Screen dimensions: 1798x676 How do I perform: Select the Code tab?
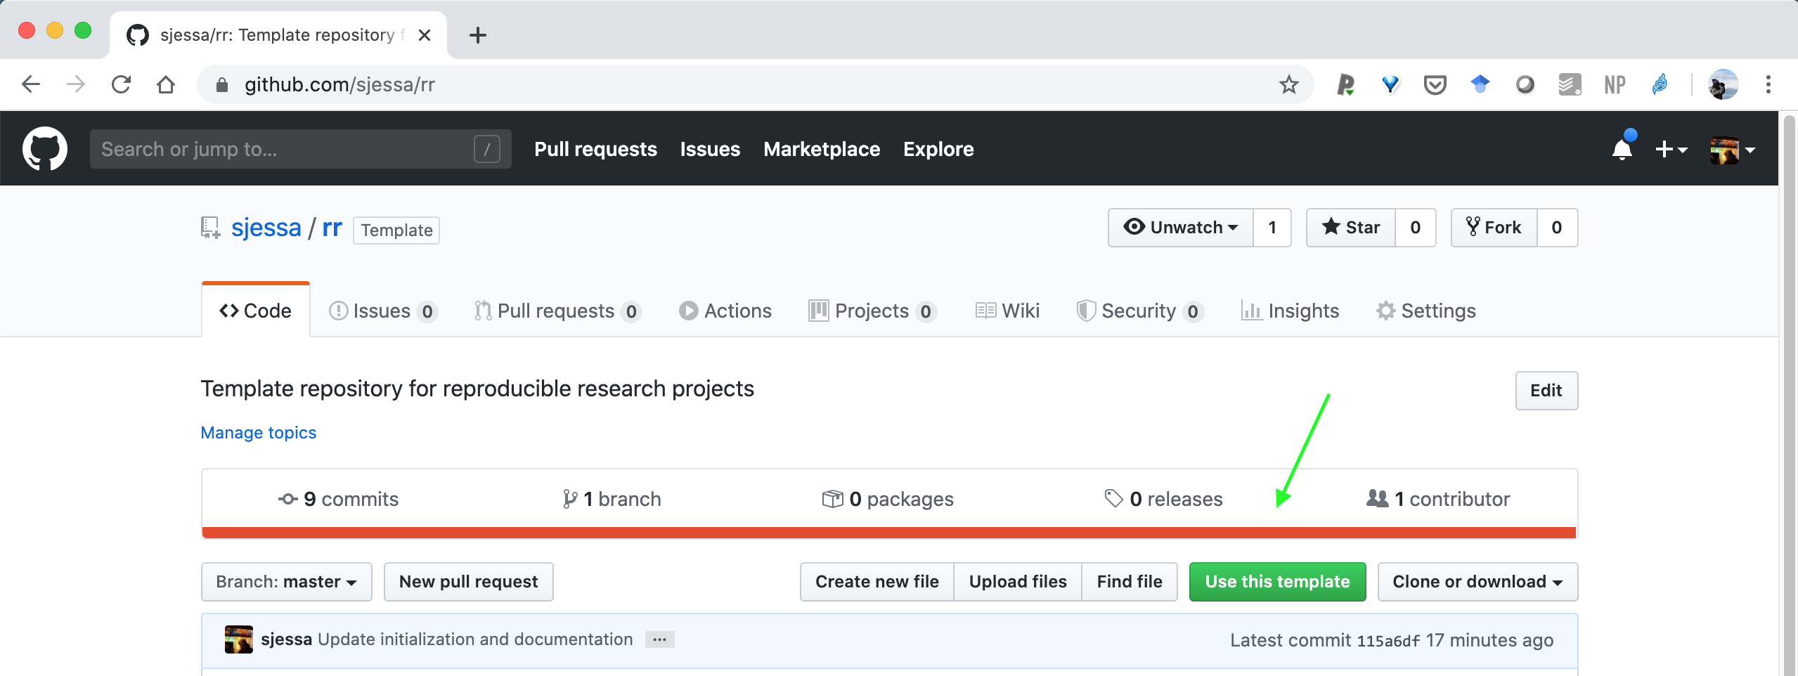point(256,311)
